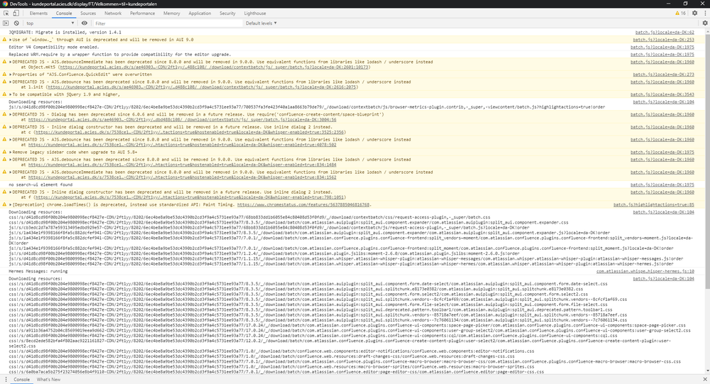Select the Console tab in the top bar

tap(64, 13)
